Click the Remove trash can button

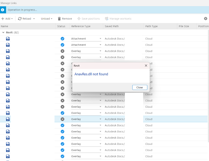coord(65,19)
